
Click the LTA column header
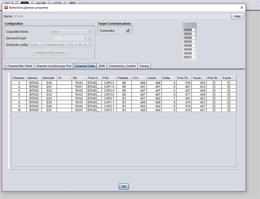click(138, 78)
